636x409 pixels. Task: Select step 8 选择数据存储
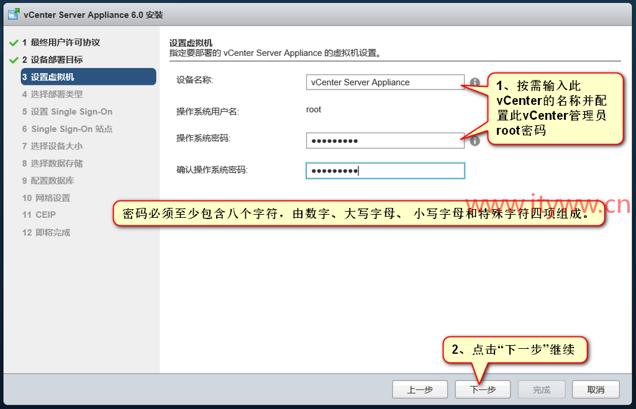(52, 163)
